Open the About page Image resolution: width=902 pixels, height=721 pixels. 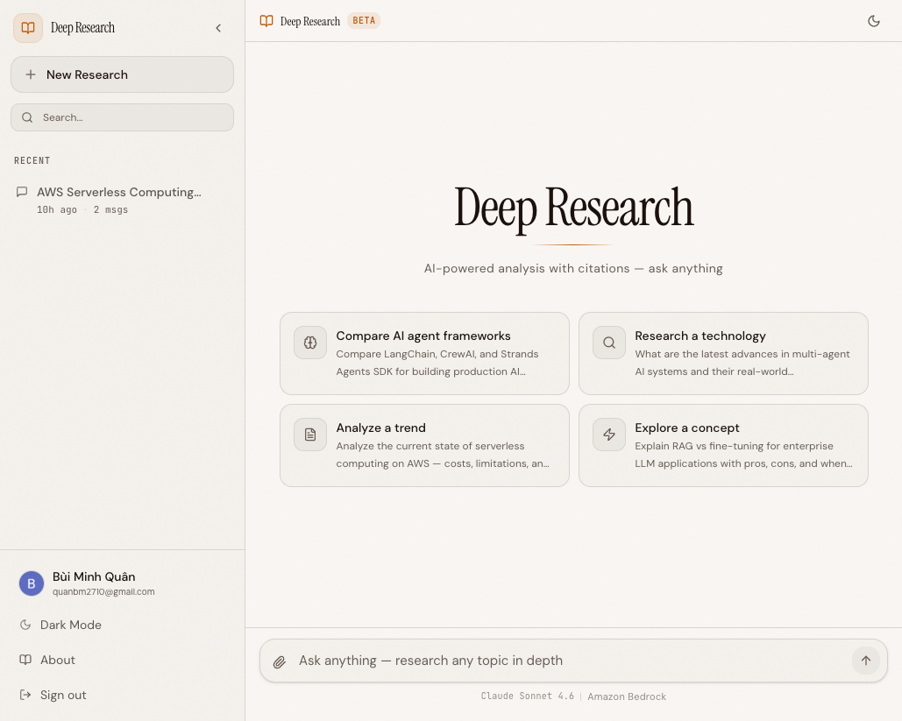pos(122,660)
